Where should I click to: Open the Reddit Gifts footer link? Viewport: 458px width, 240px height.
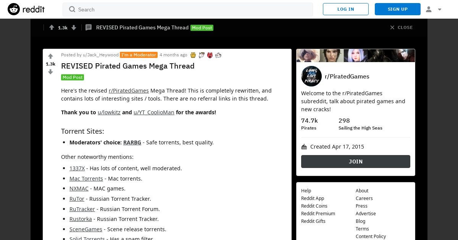(313, 221)
